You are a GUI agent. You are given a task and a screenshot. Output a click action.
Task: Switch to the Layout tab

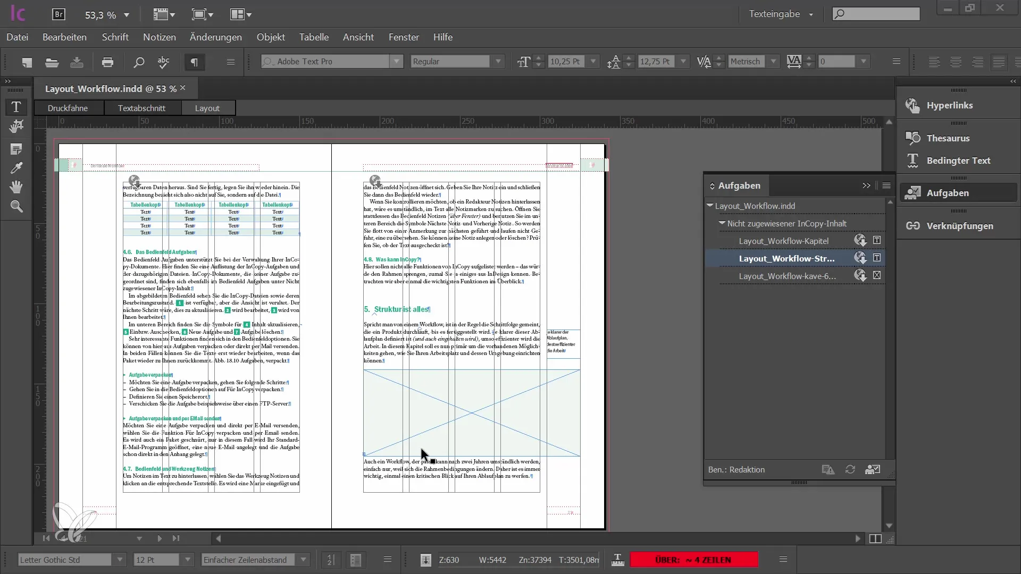[x=207, y=107]
